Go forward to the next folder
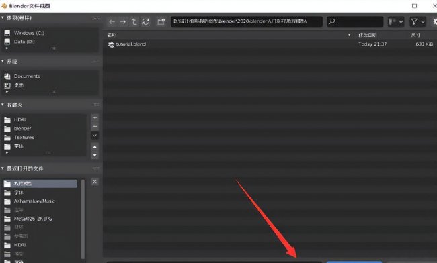The width and height of the screenshot is (437, 263). click(123, 21)
